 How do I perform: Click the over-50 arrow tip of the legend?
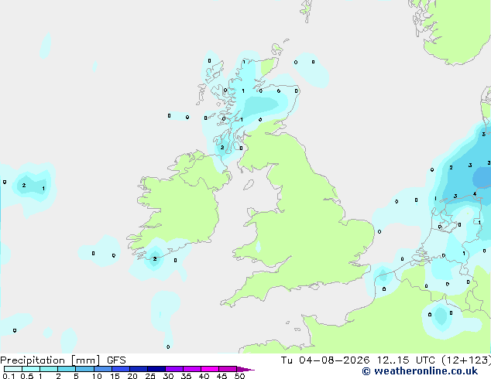point(245,369)
